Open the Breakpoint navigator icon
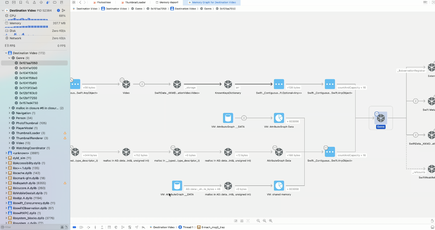 [55, 2]
